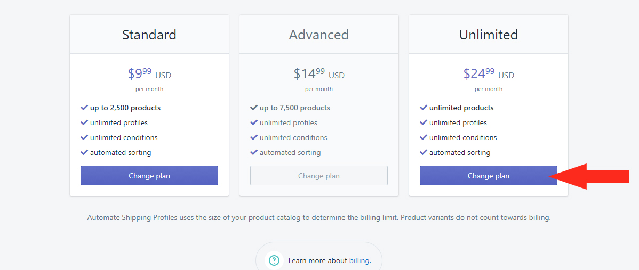639x270 pixels.
Task: Click the question mark help icon
Action: 275,260
